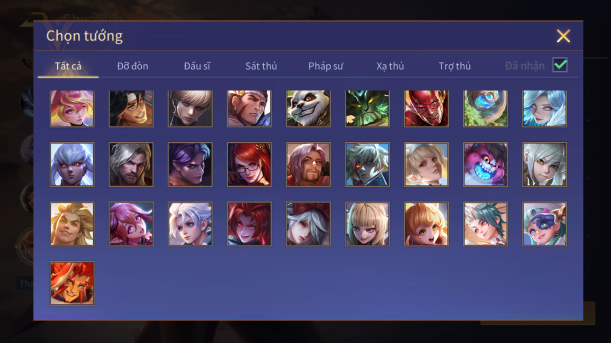
Task: Pick the white-haired hero with red hat
Action: [308, 224]
